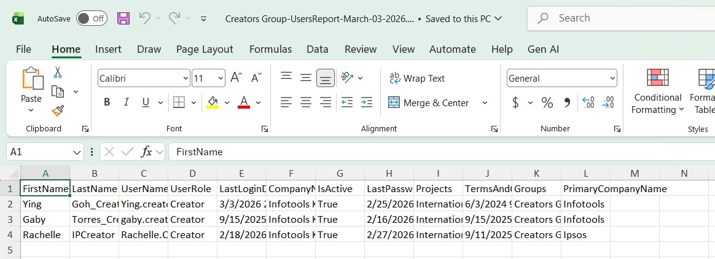Expand the Paste options arrow
This screenshot has width=715, height=259.
click(31, 110)
